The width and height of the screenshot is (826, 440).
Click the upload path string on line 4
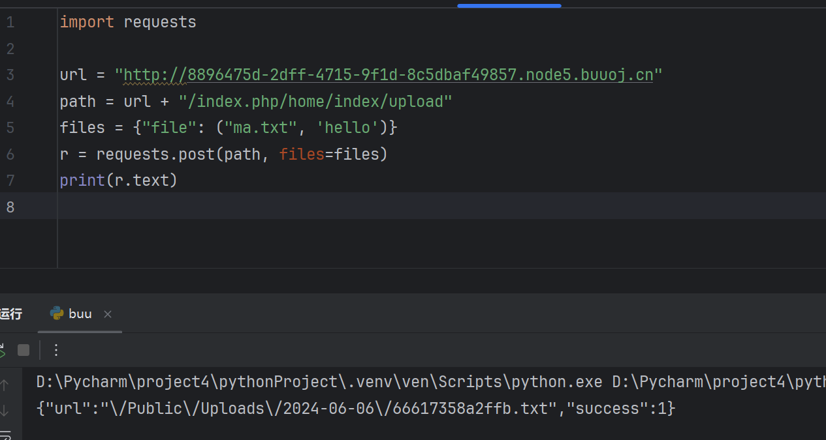(x=315, y=102)
